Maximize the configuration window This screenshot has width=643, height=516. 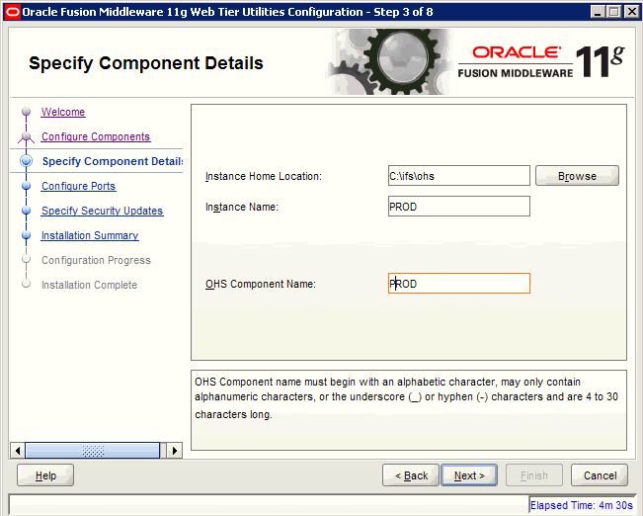click(x=614, y=12)
